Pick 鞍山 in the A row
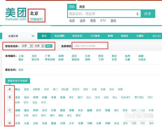162x129 pixels. [x=18, y=89]
